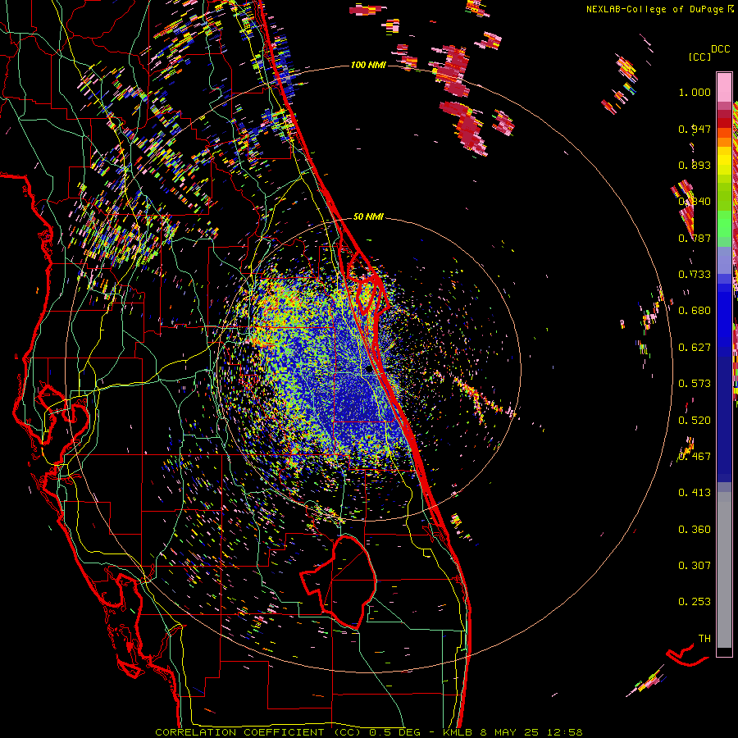This screenshot has width=738, height=738.
Task: Click the 0.787 value on the color scale
Action: tap(695, 238)
